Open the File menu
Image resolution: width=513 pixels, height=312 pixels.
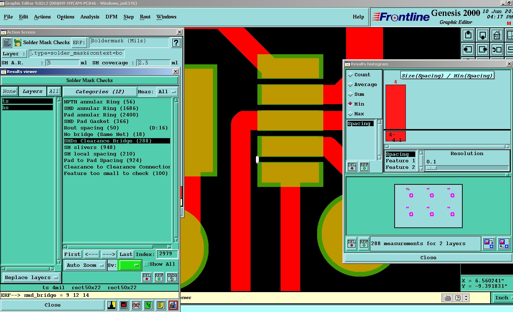8,17
